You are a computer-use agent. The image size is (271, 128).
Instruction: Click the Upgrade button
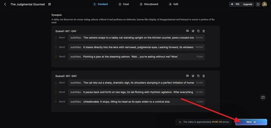247,4
